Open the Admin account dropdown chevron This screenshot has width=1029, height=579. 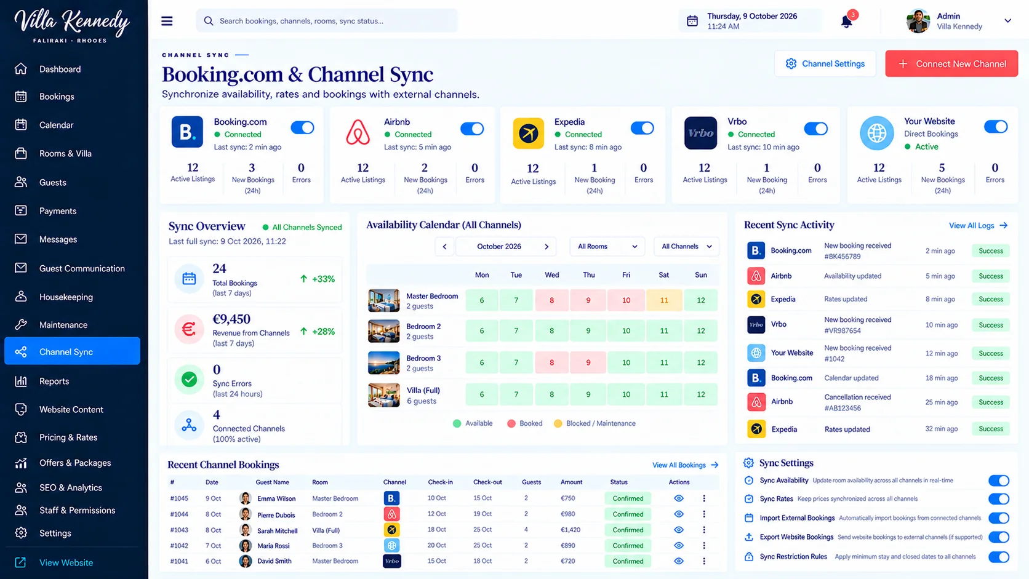click(1008, 21)
